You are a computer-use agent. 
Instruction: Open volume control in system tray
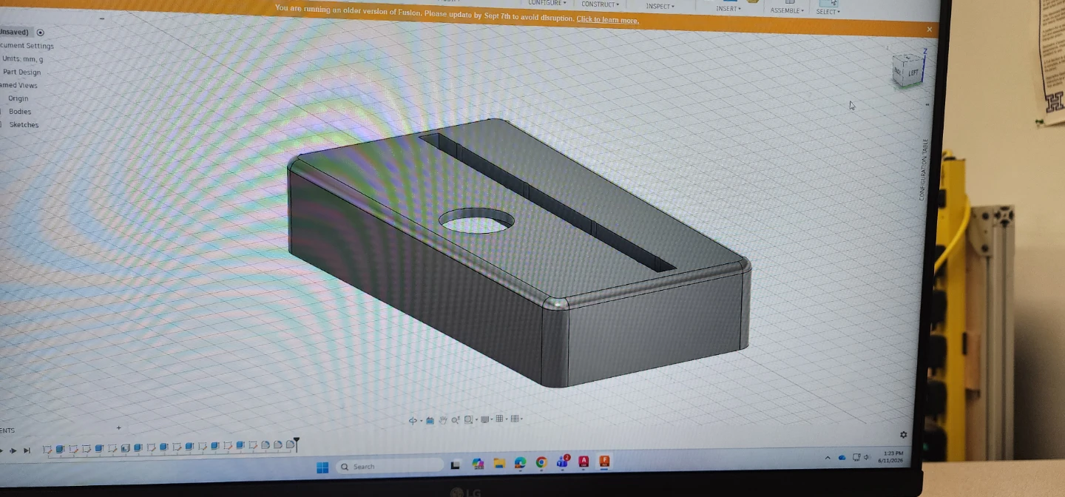click(x=866, y=457)
